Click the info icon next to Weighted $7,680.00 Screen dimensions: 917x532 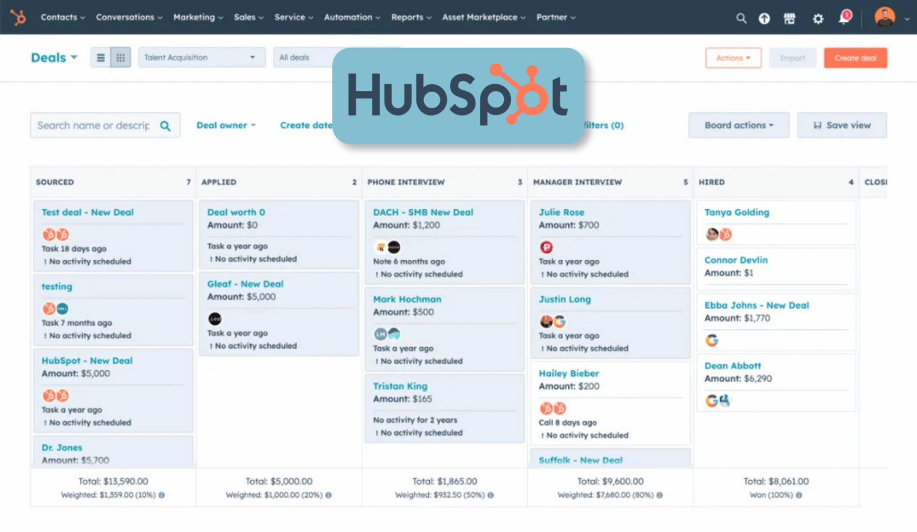point(660,495)
